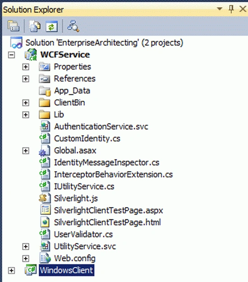This screenshot has height=282, width=248.
Task: Select AuthenticationService.svc file name
Action: point(101,127)
